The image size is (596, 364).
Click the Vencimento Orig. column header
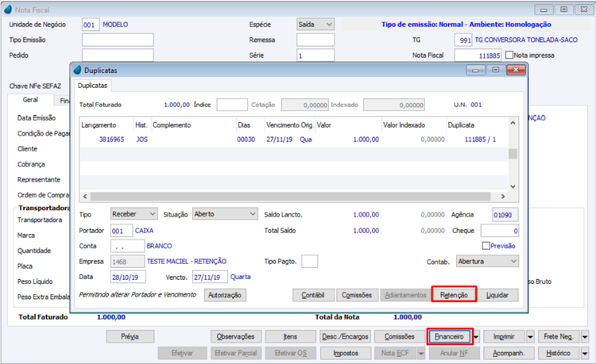(289, 125)
